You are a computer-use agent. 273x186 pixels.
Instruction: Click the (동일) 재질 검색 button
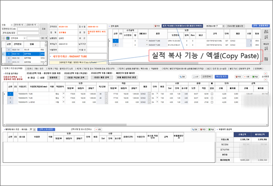coord(102,77)
